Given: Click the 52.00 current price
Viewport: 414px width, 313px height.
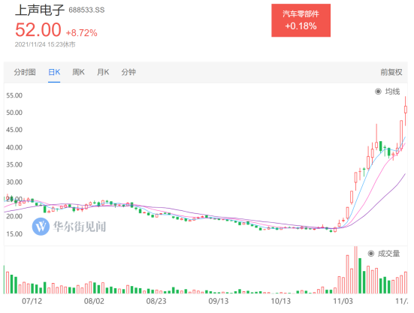Looking at the screenshot, I should 38,29.
